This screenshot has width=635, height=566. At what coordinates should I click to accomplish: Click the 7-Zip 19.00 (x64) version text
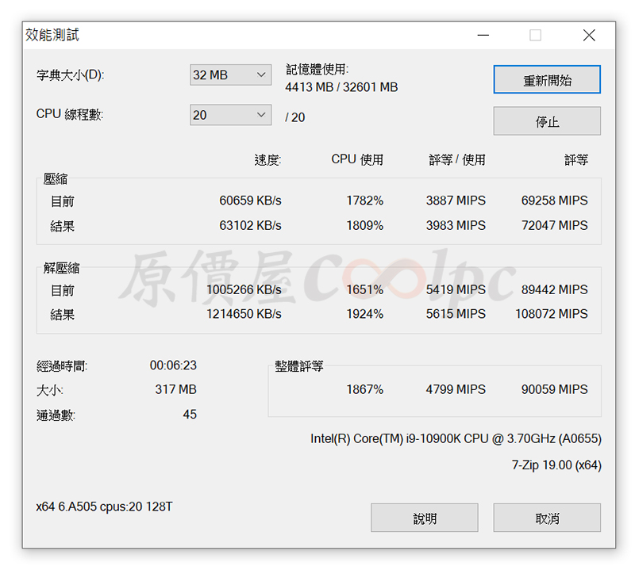point(556,465)
